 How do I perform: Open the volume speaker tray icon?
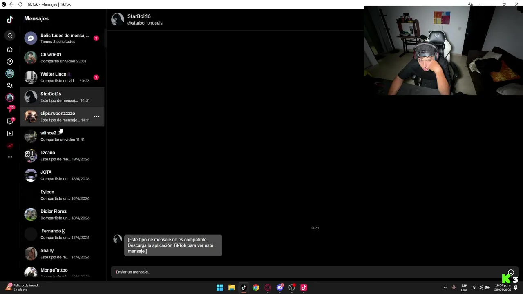481,287
